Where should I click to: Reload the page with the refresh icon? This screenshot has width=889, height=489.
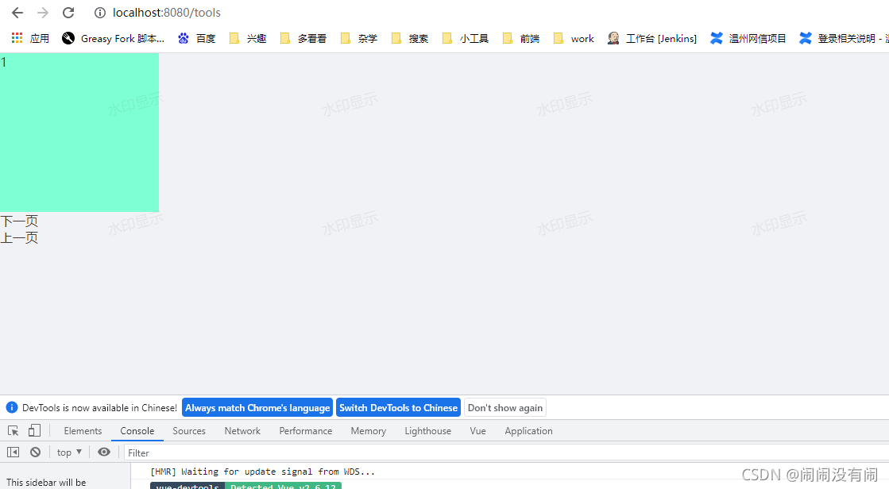click(68, 13)
